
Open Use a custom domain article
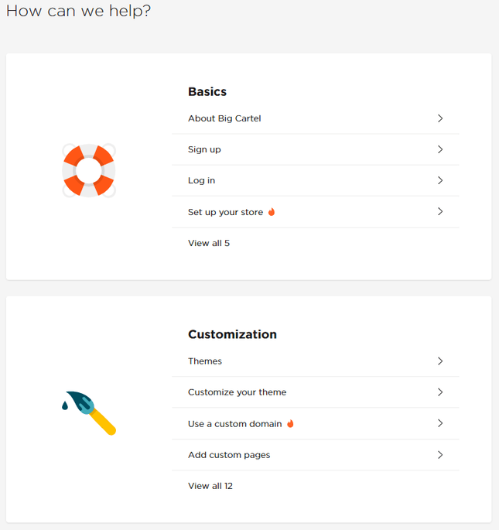pos(316,423)
